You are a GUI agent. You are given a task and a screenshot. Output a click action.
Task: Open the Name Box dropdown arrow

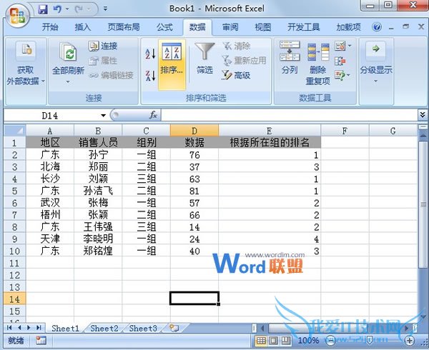pyautogui.click(x=104, y=116)
